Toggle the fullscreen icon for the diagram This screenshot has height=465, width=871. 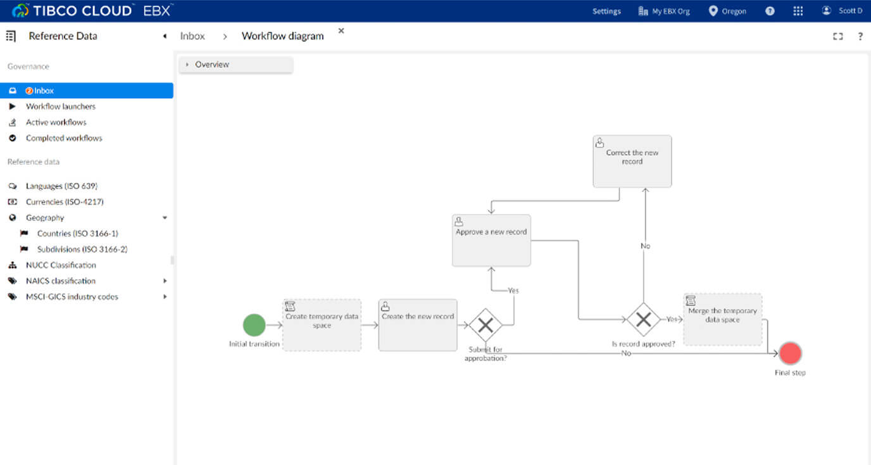click(838, 36)
